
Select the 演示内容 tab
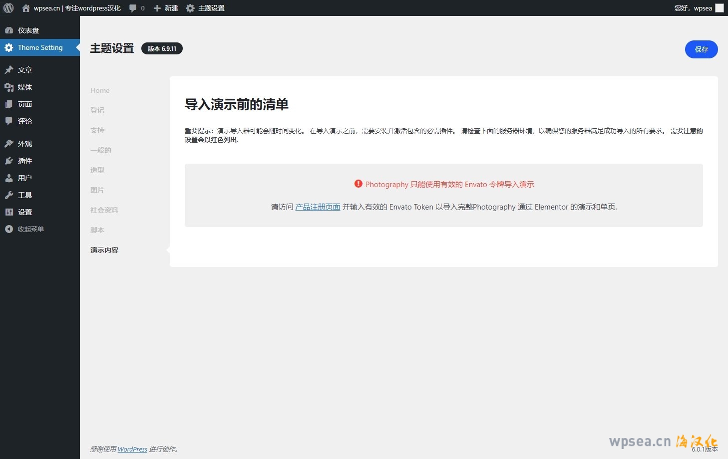[x=104, y=250]
